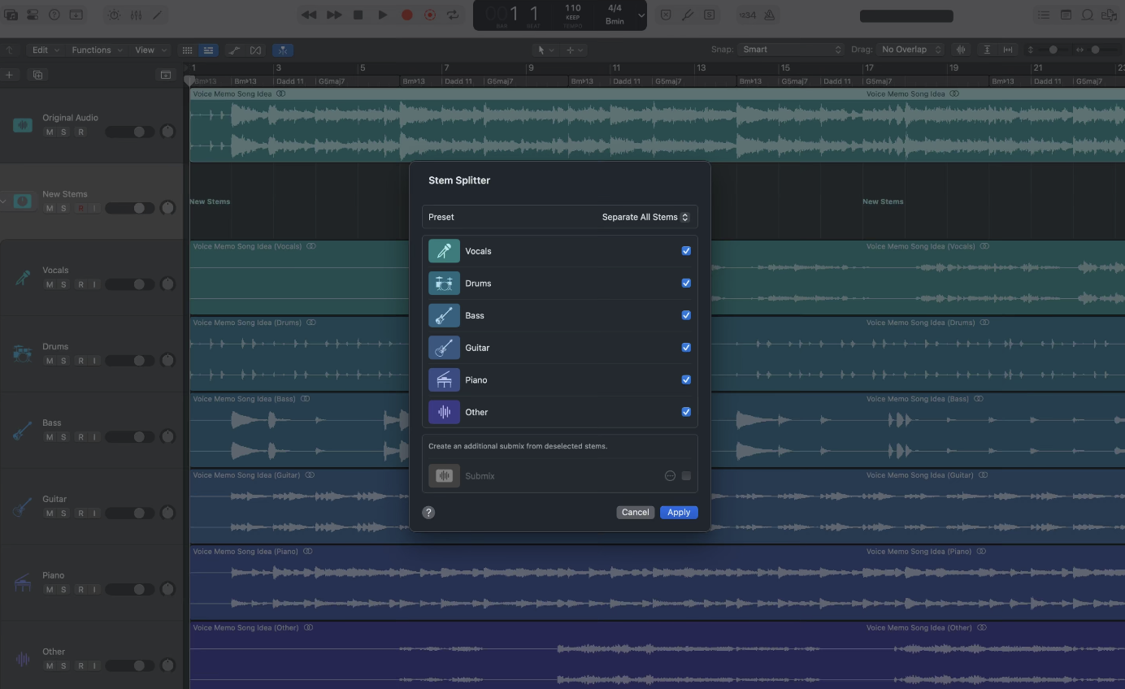Record-enable the Drums track
This screenshot has height=689, width=1125.
click(80, 361)
